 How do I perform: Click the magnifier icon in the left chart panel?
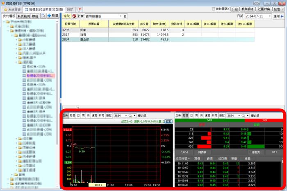point(130,116)
